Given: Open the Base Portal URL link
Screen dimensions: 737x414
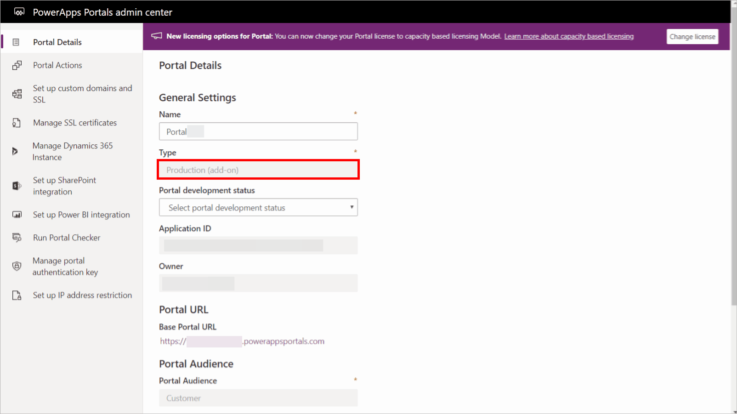Looking at the screenshot, I should pyautogui.click(x=242, y=341).
